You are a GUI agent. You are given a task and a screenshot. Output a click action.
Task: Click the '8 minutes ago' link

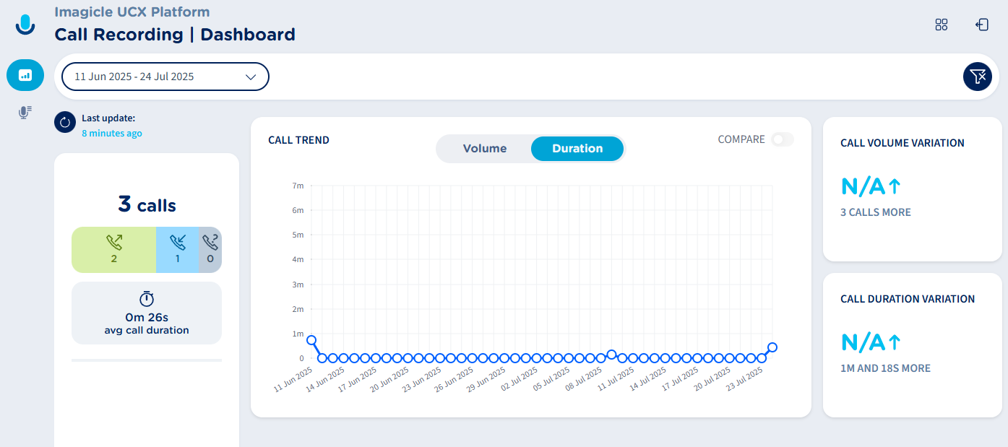pyautogui.click(x=111, y=134)
